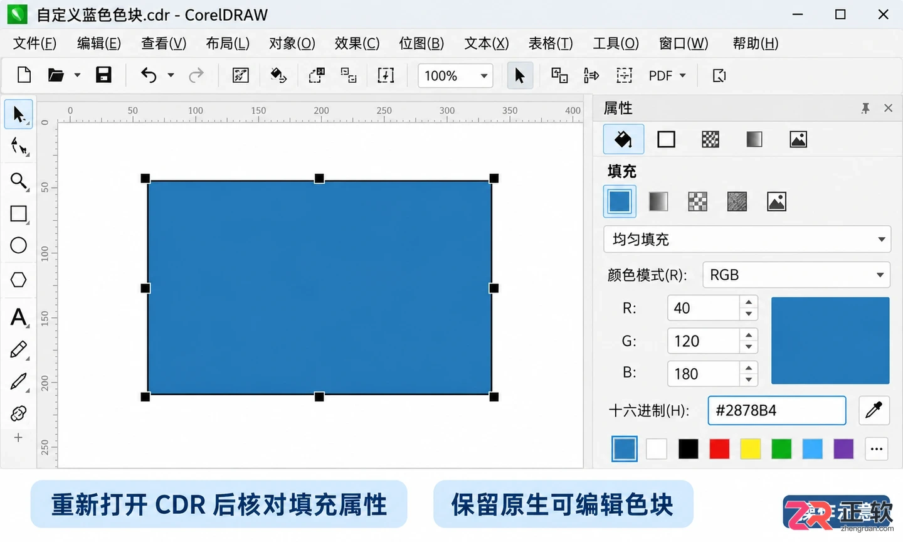Choose the bitmap image fill type

776,201
